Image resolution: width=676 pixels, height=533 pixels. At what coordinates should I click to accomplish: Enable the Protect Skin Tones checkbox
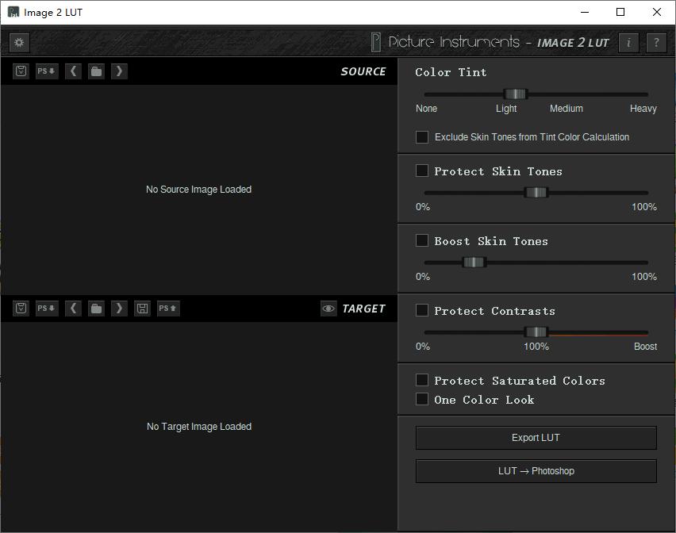pos(422,171)
